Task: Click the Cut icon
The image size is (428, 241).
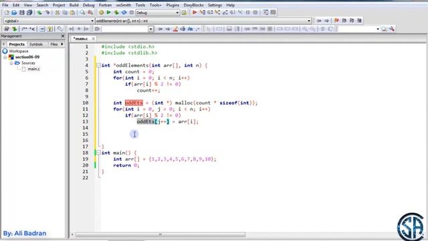Action: (x=58, y=13)
